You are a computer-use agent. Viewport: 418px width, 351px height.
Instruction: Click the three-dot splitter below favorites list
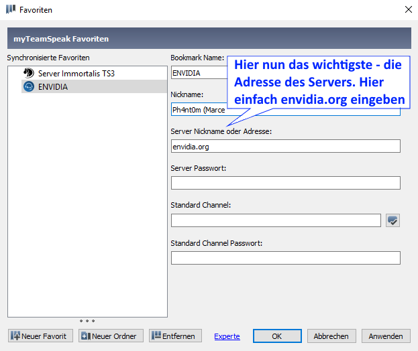(87, 321)
